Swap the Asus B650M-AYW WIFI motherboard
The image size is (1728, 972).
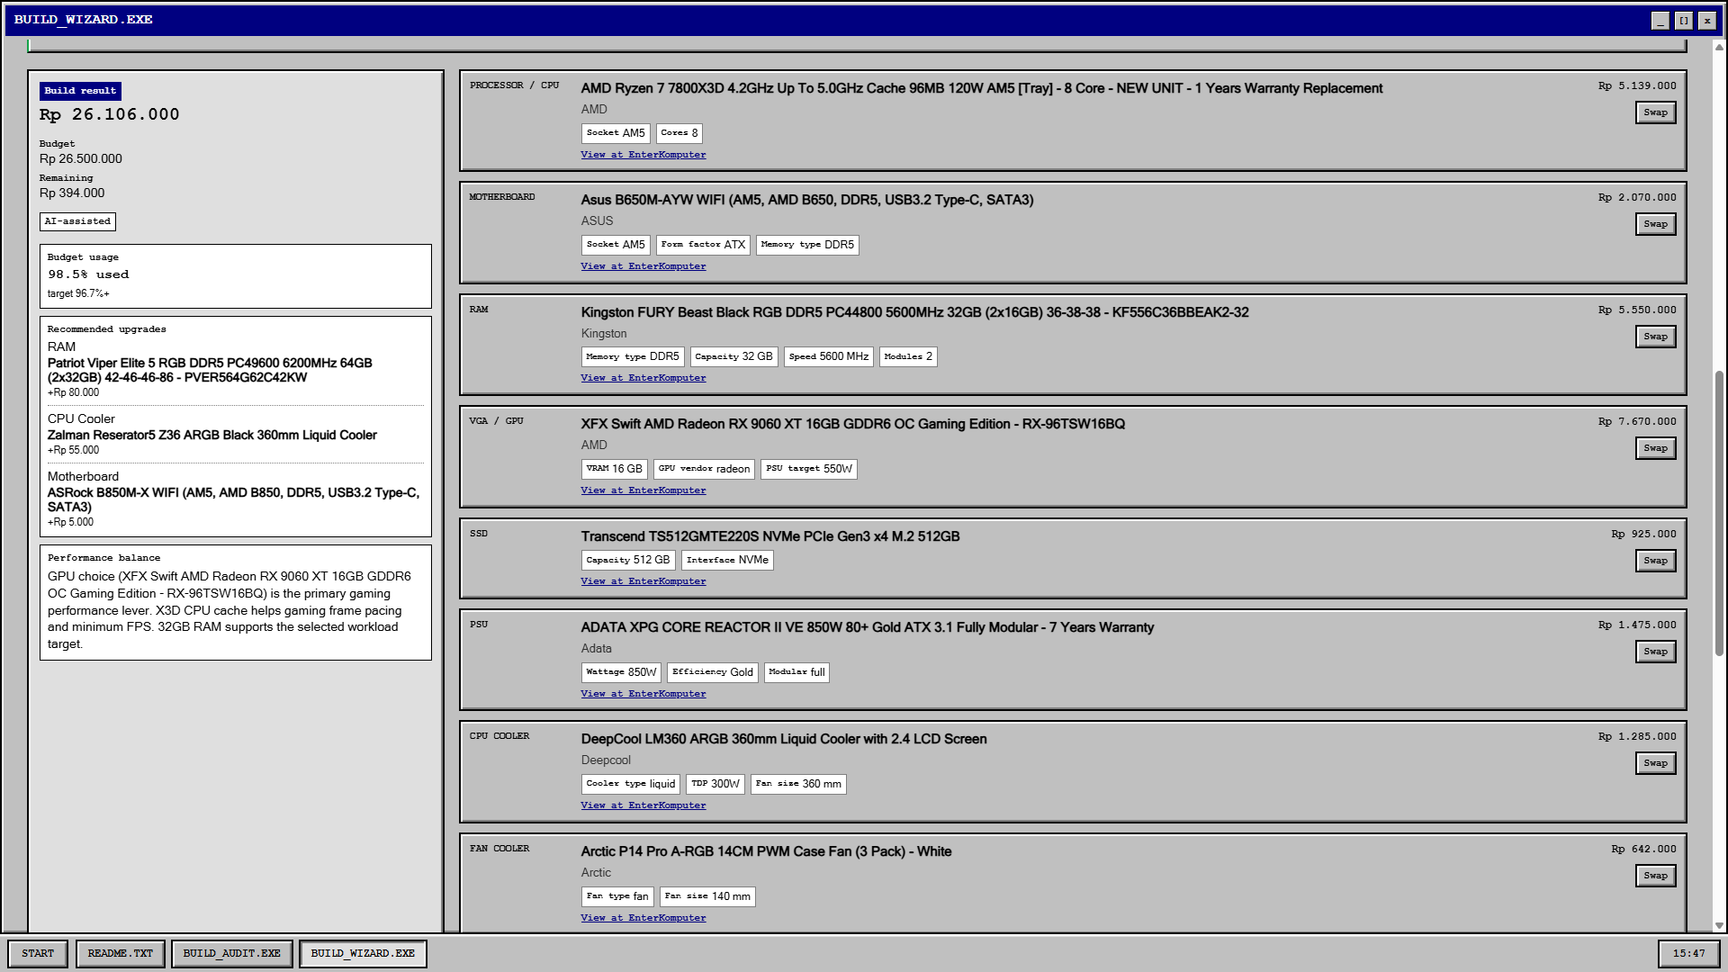1655,224
